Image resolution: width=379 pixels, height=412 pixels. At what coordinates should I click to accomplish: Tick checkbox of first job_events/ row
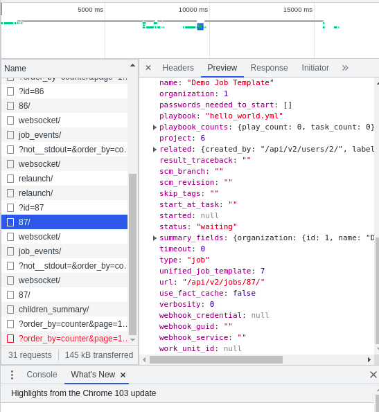(x=10, y=135)
